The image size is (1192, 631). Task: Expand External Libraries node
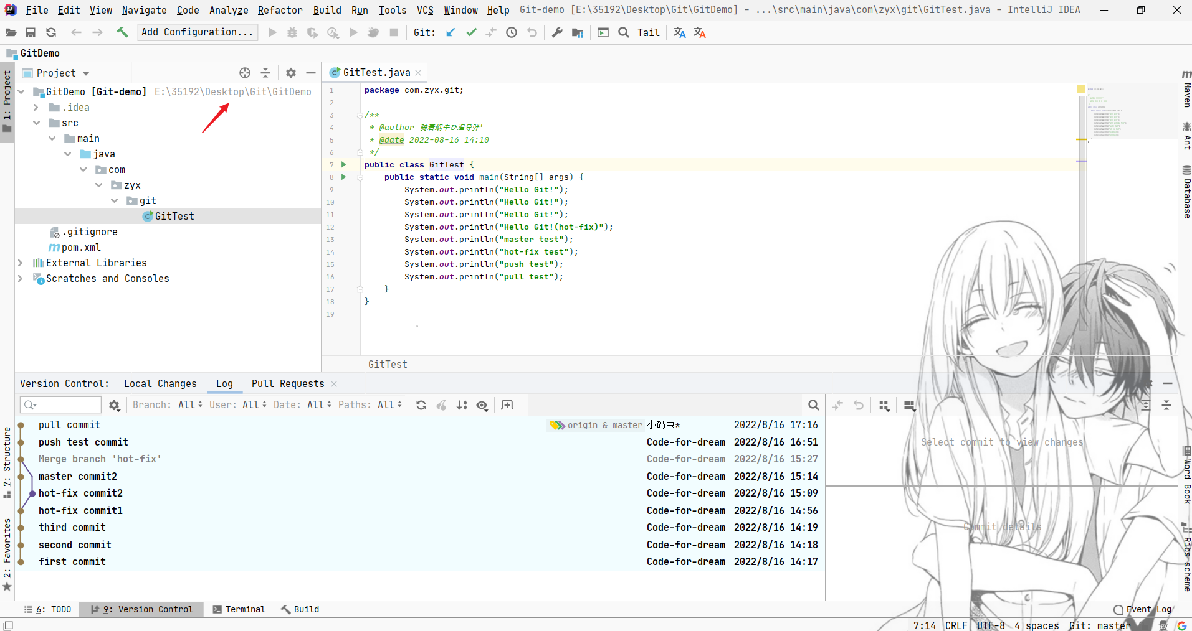(21, 263)
